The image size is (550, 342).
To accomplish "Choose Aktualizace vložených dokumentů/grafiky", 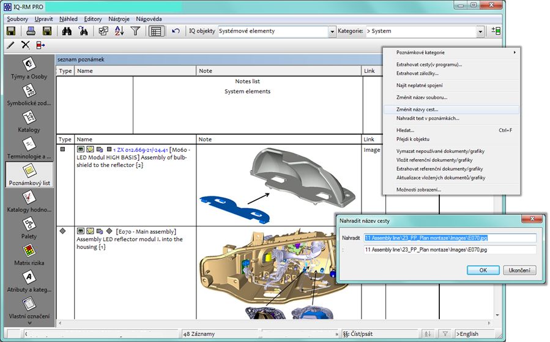I will [451, 177].
